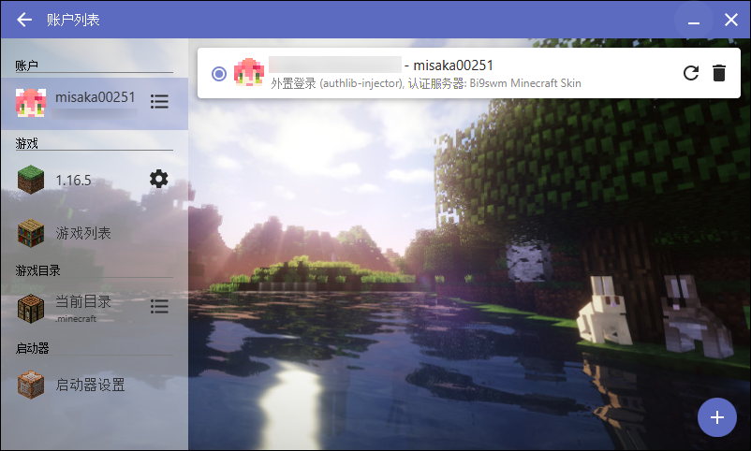Click the crafting table icon for 当前目录
751x451 pixels.
point(31,309)
